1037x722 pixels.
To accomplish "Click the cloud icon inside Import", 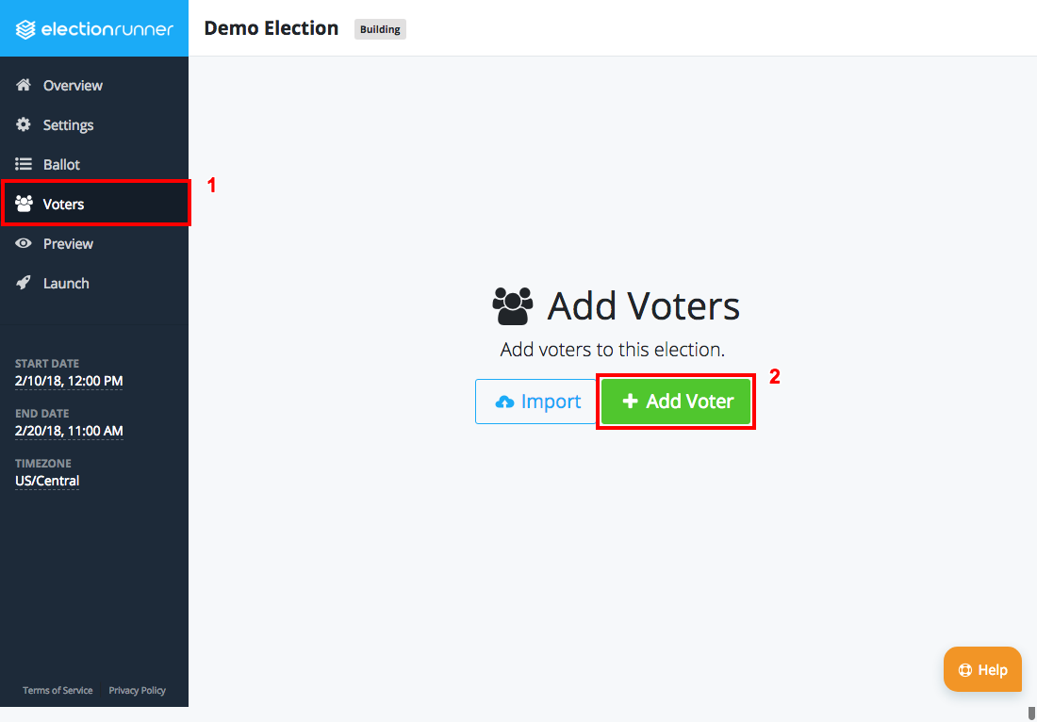I will coord(507,401).
